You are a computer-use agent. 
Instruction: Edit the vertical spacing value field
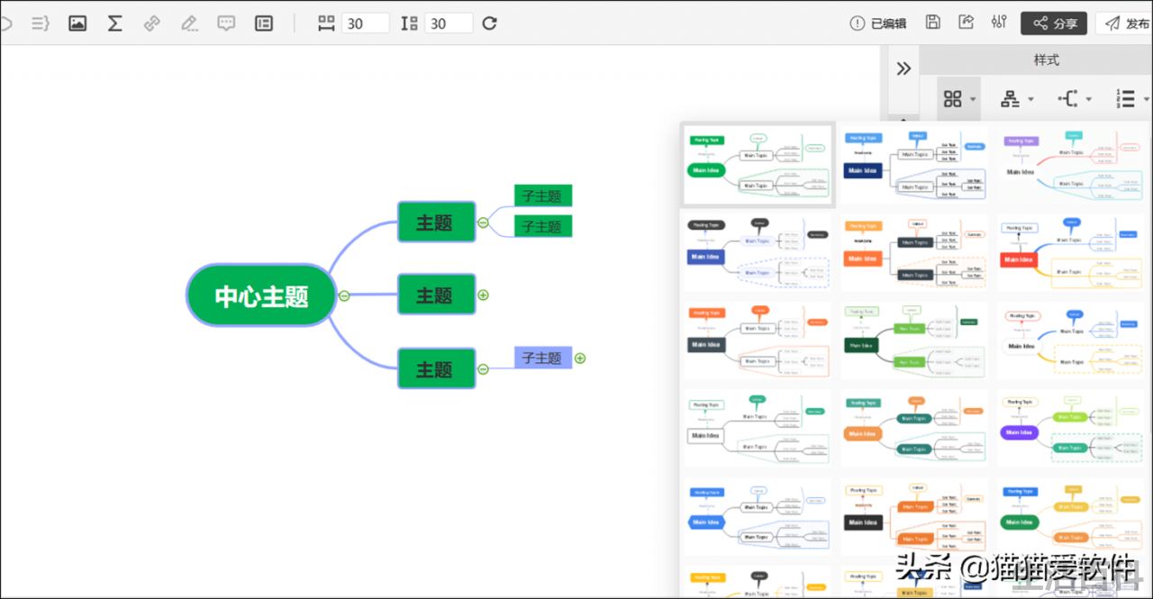449,23
